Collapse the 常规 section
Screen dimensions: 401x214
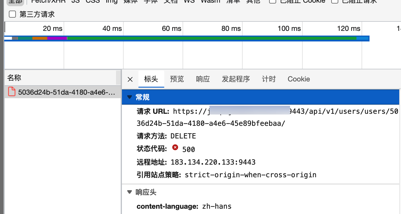[130, 97]
